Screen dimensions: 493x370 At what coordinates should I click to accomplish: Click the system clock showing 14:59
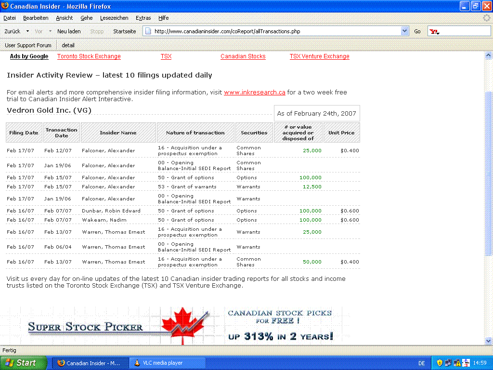coord(480,363)
